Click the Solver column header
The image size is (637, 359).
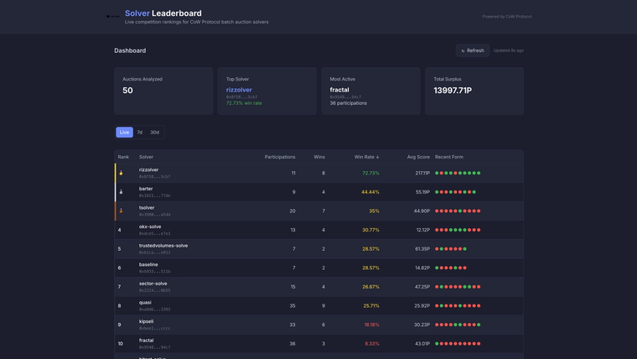point(146,157)
